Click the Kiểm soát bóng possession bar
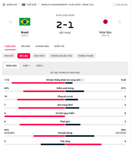Viewport: 131px width, 147px height. (65, 91)
